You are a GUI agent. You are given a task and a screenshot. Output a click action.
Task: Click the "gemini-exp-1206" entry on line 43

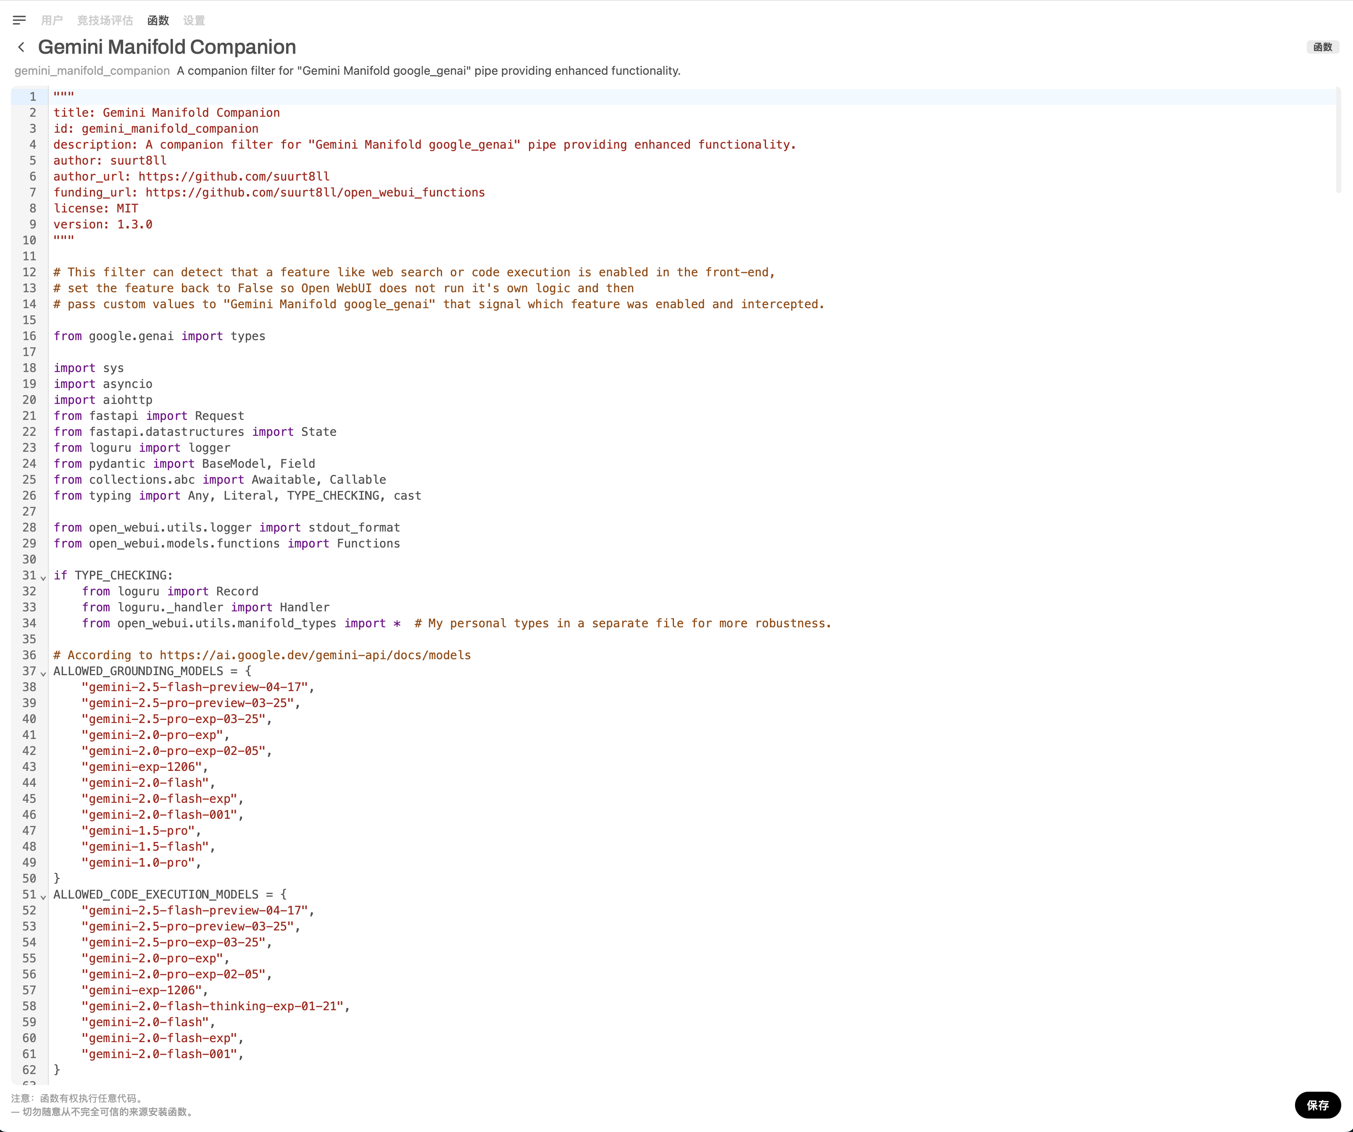click(x=145, y=767)
